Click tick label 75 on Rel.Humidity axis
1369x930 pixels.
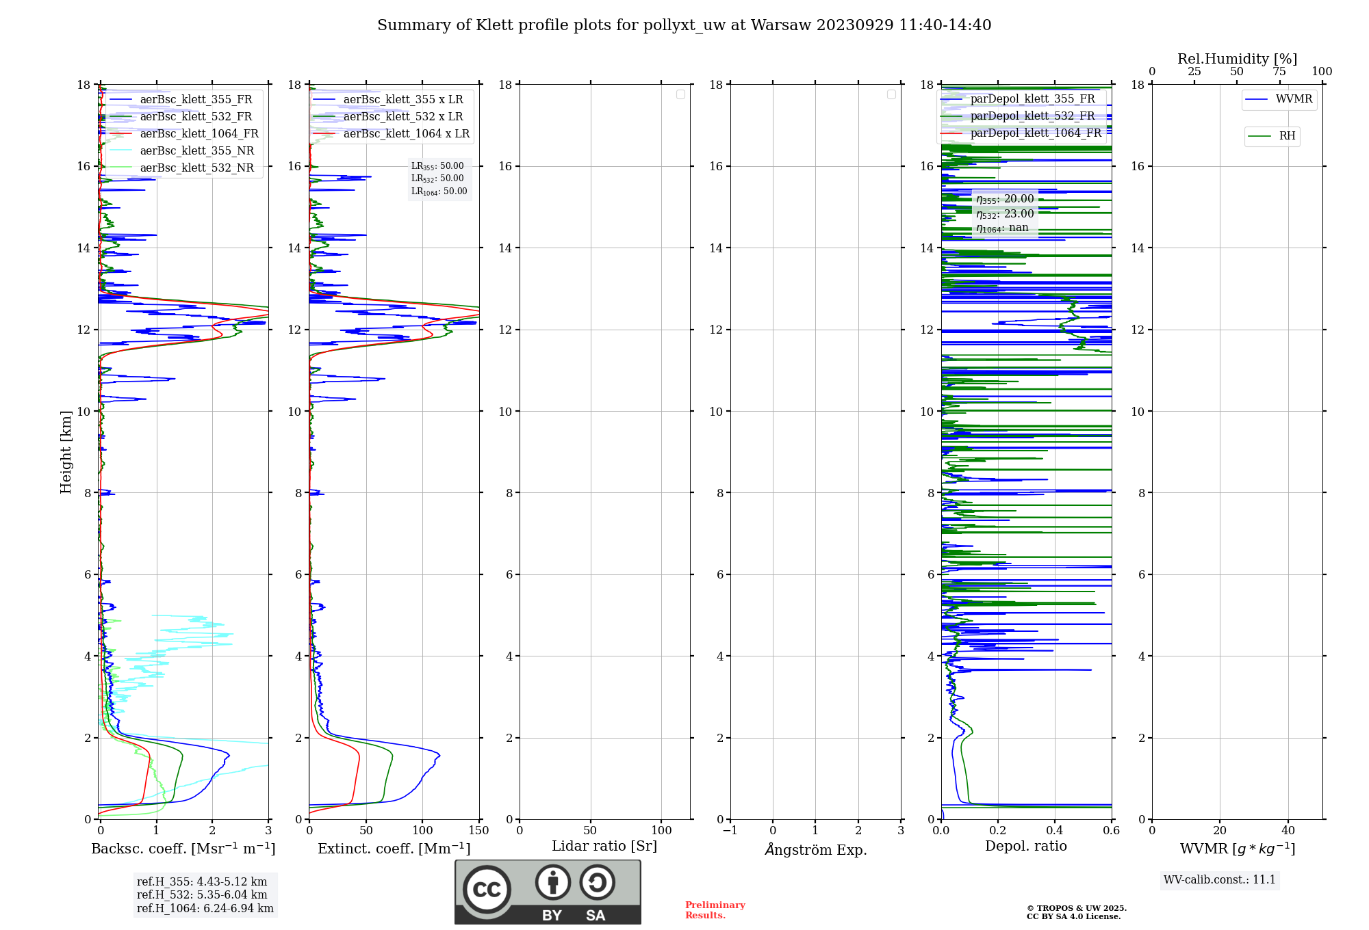point(1279,72)
